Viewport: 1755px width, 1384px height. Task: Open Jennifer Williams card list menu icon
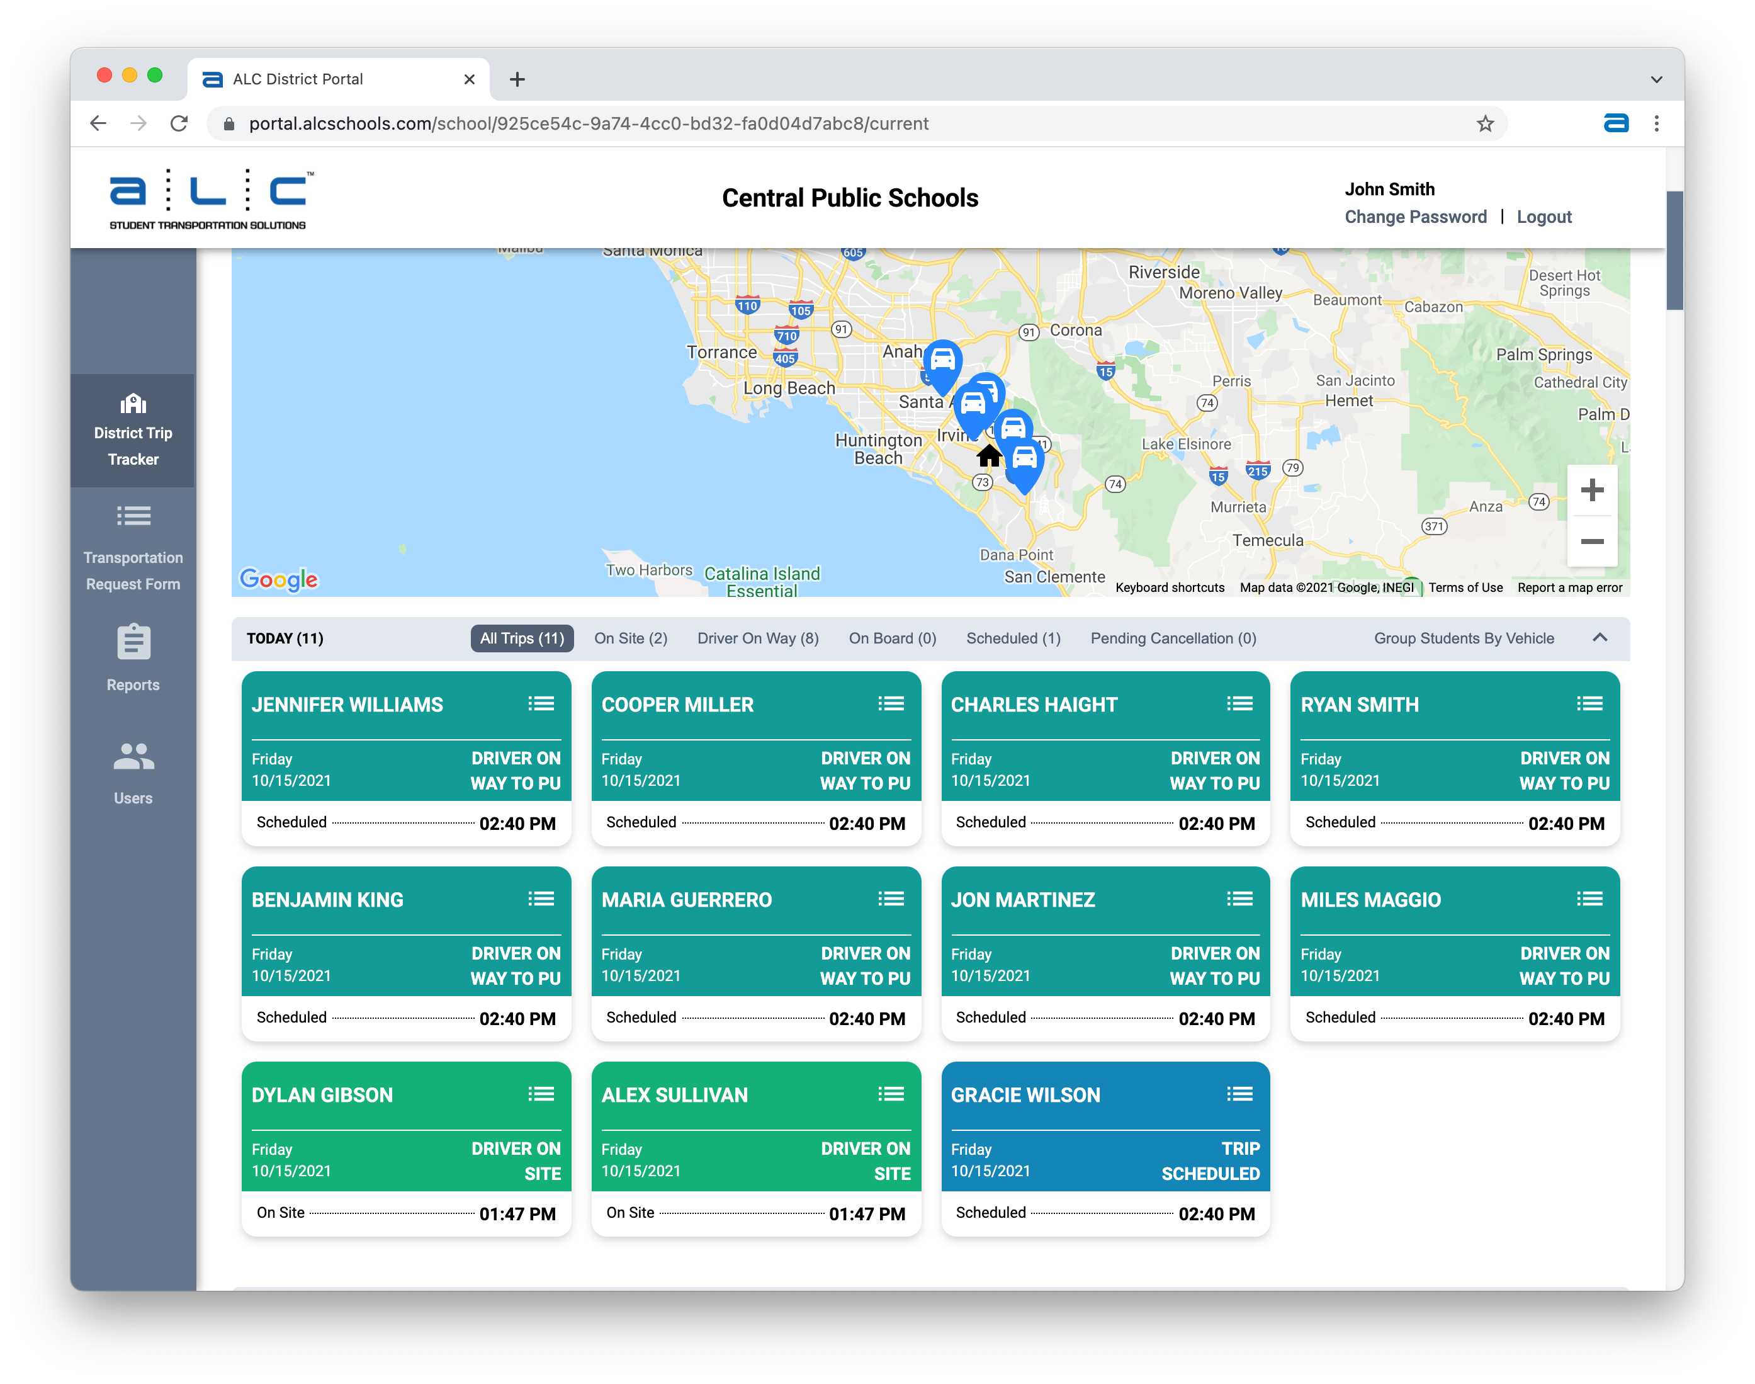coord(541,703)
